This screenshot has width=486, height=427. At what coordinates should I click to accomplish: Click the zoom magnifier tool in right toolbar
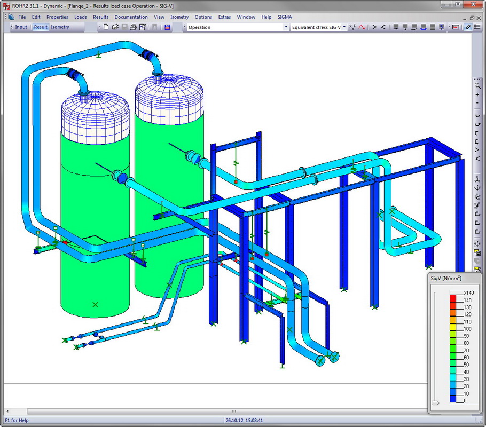477,85
